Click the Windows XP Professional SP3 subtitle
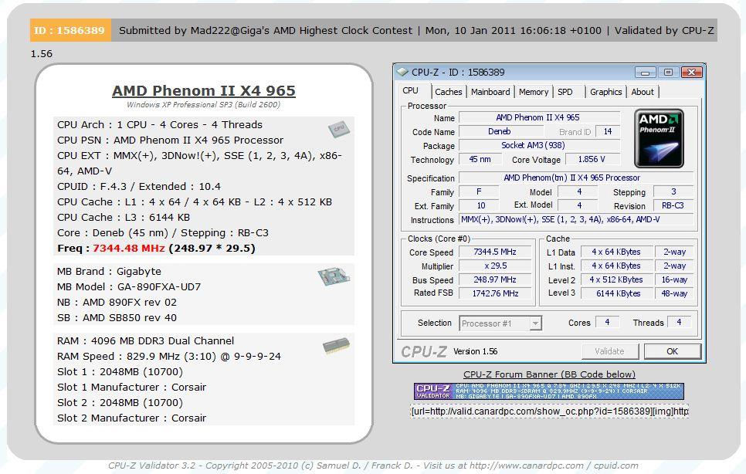The image size is (746, 474). 204,104
